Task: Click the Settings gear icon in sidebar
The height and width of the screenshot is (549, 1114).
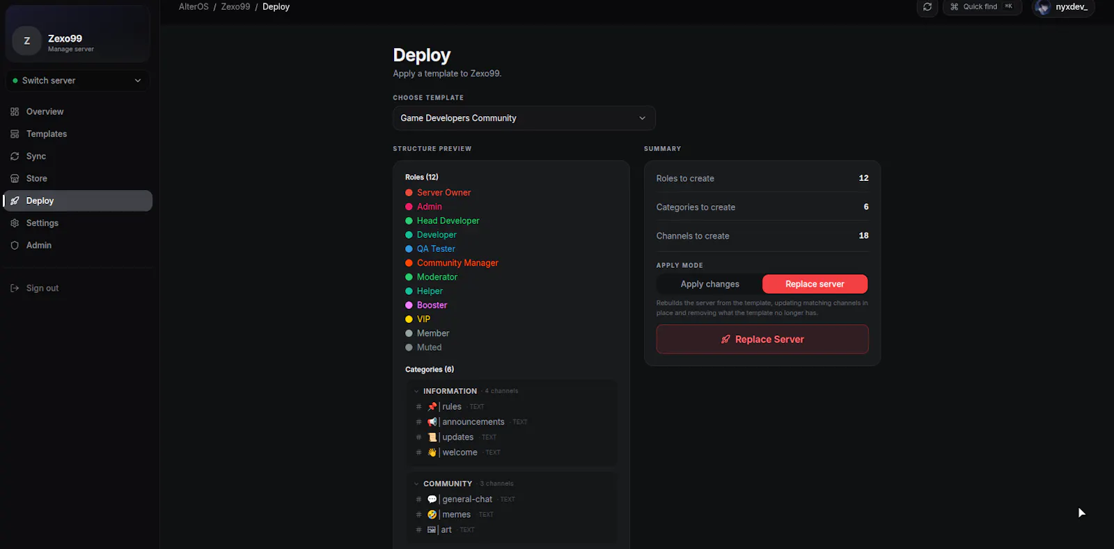Action: pos(15,223)
